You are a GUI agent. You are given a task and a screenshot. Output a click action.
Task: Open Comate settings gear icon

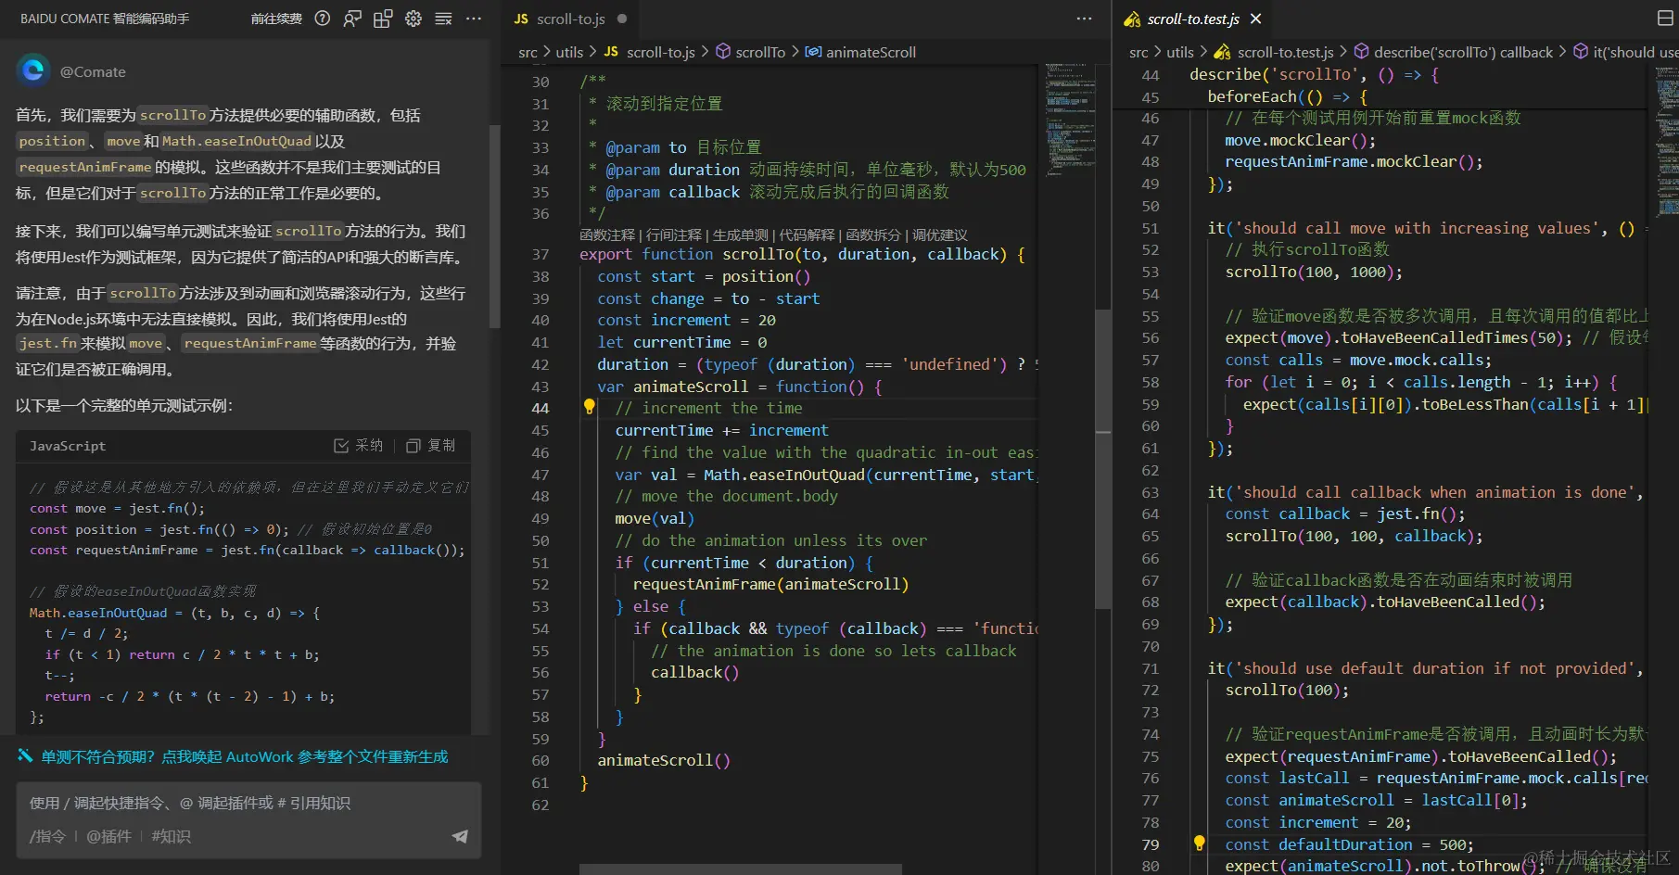click(413, 19)
